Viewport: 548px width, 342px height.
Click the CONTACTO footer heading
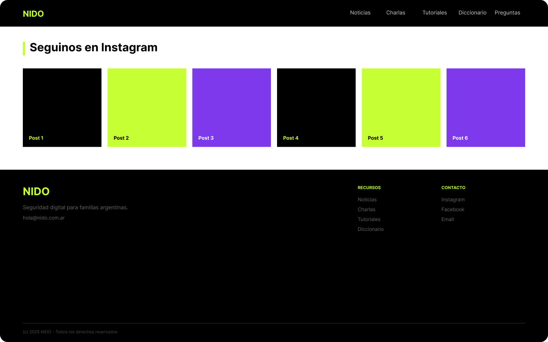(453, 188)
